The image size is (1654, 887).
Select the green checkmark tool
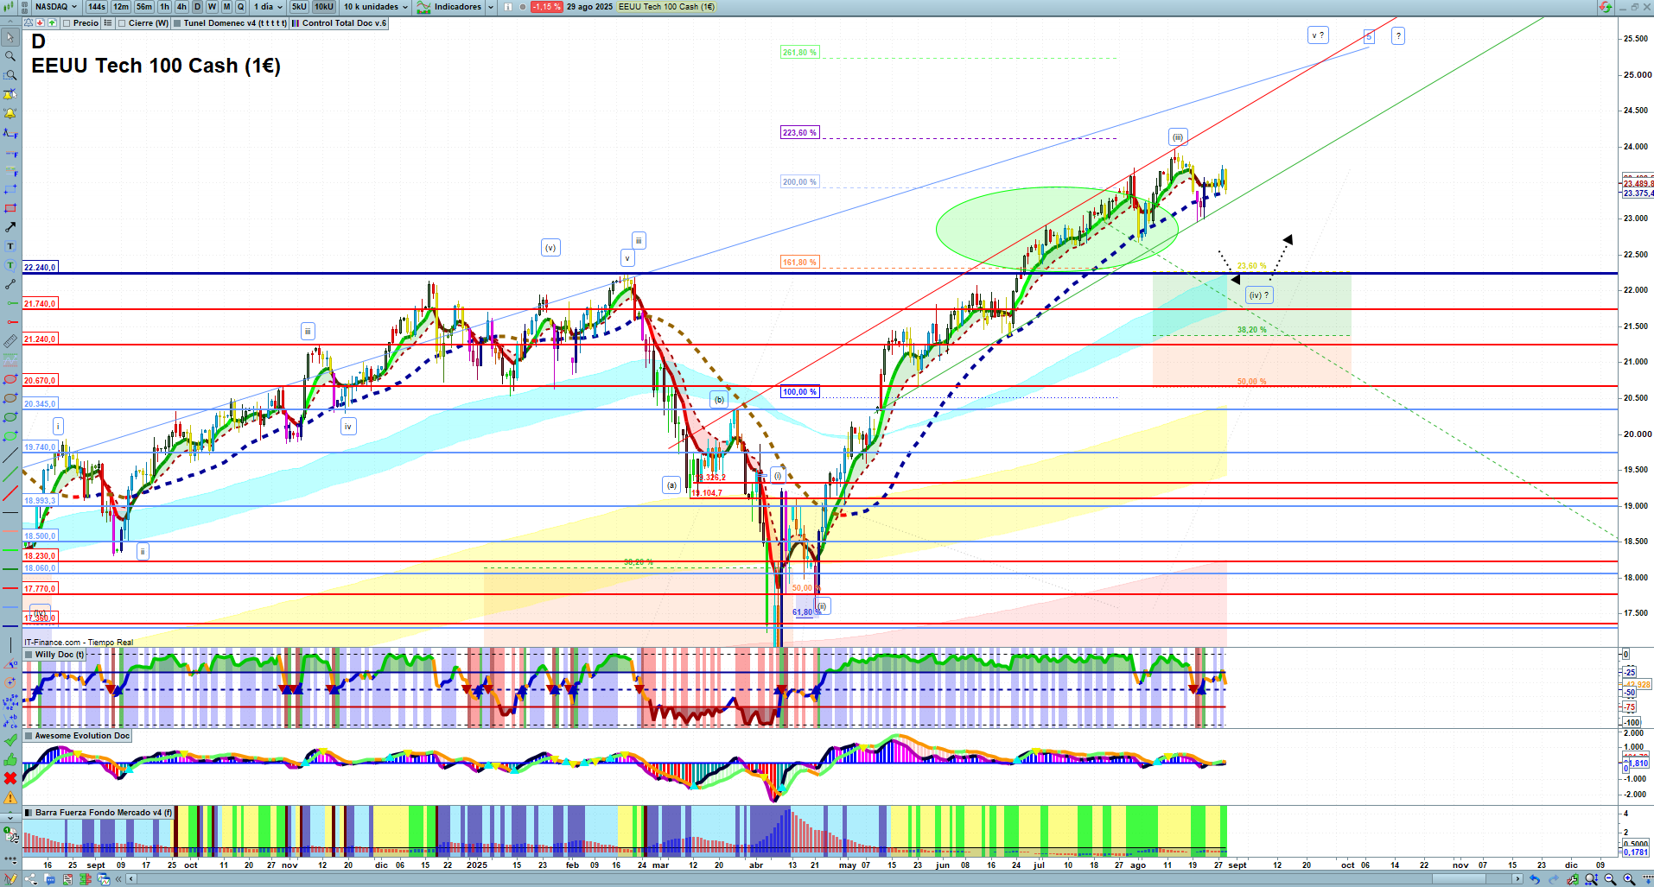tap(10, 740)
